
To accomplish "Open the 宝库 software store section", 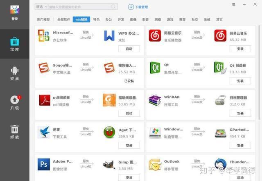I will click(15, 44).
